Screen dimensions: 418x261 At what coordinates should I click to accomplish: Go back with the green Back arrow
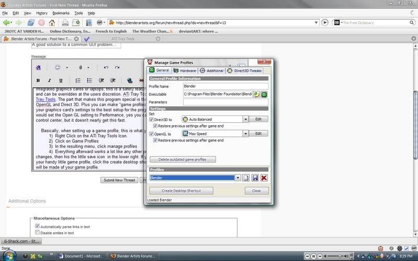point(6,22)
